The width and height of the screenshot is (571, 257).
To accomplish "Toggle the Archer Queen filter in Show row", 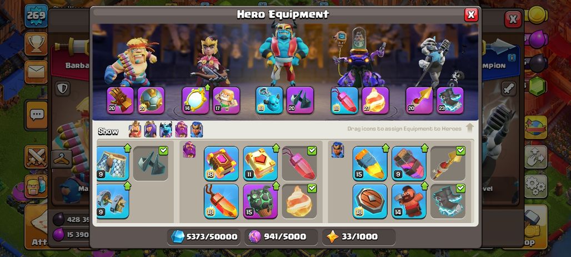I will (x=150, y=129).
